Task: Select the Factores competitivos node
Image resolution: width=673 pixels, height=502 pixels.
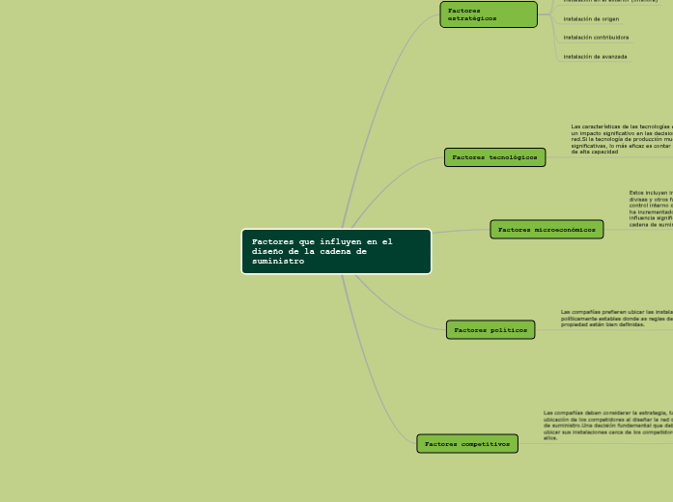Action: tap(467, 444)
